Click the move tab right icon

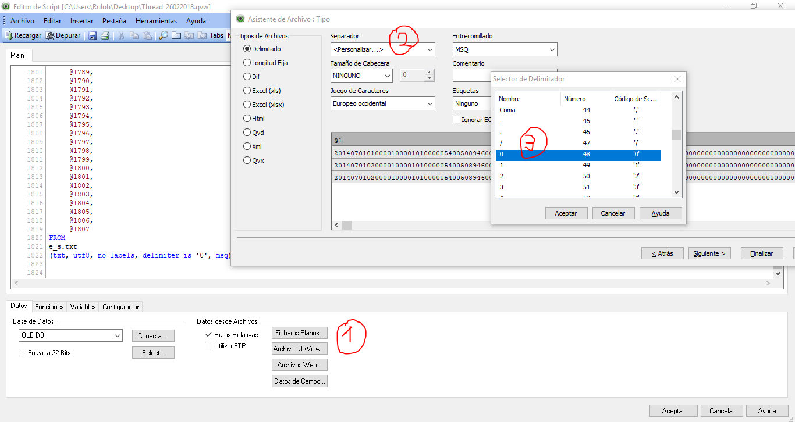(x=202, y=35)
